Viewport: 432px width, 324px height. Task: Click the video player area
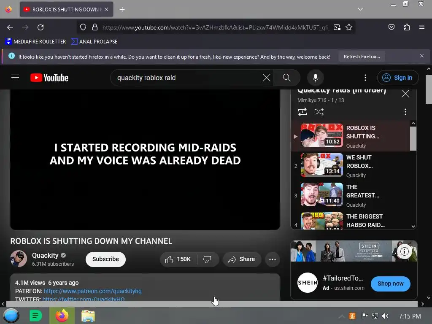[x=145, y=159]
